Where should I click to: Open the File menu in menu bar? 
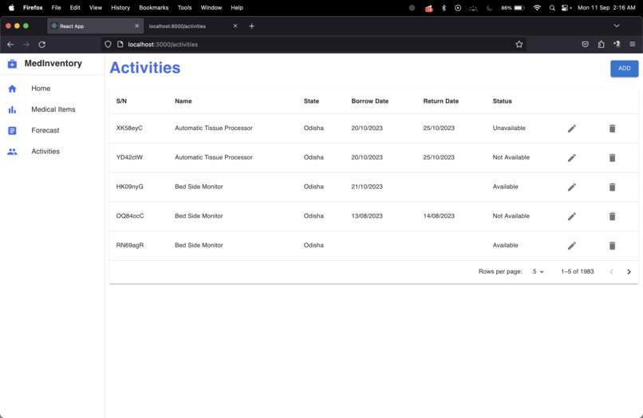coord(56,7)
